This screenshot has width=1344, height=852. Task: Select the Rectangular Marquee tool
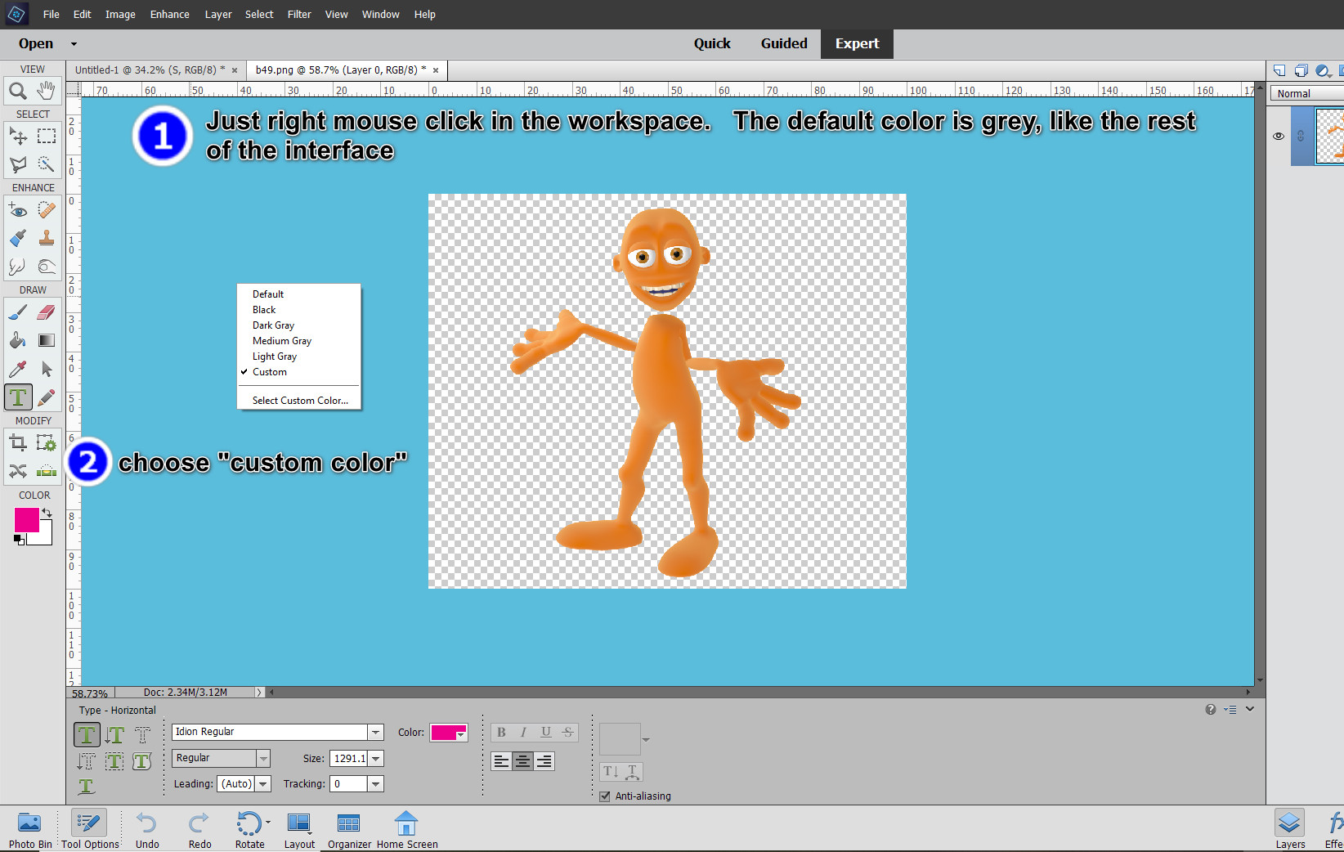point(47,136)
